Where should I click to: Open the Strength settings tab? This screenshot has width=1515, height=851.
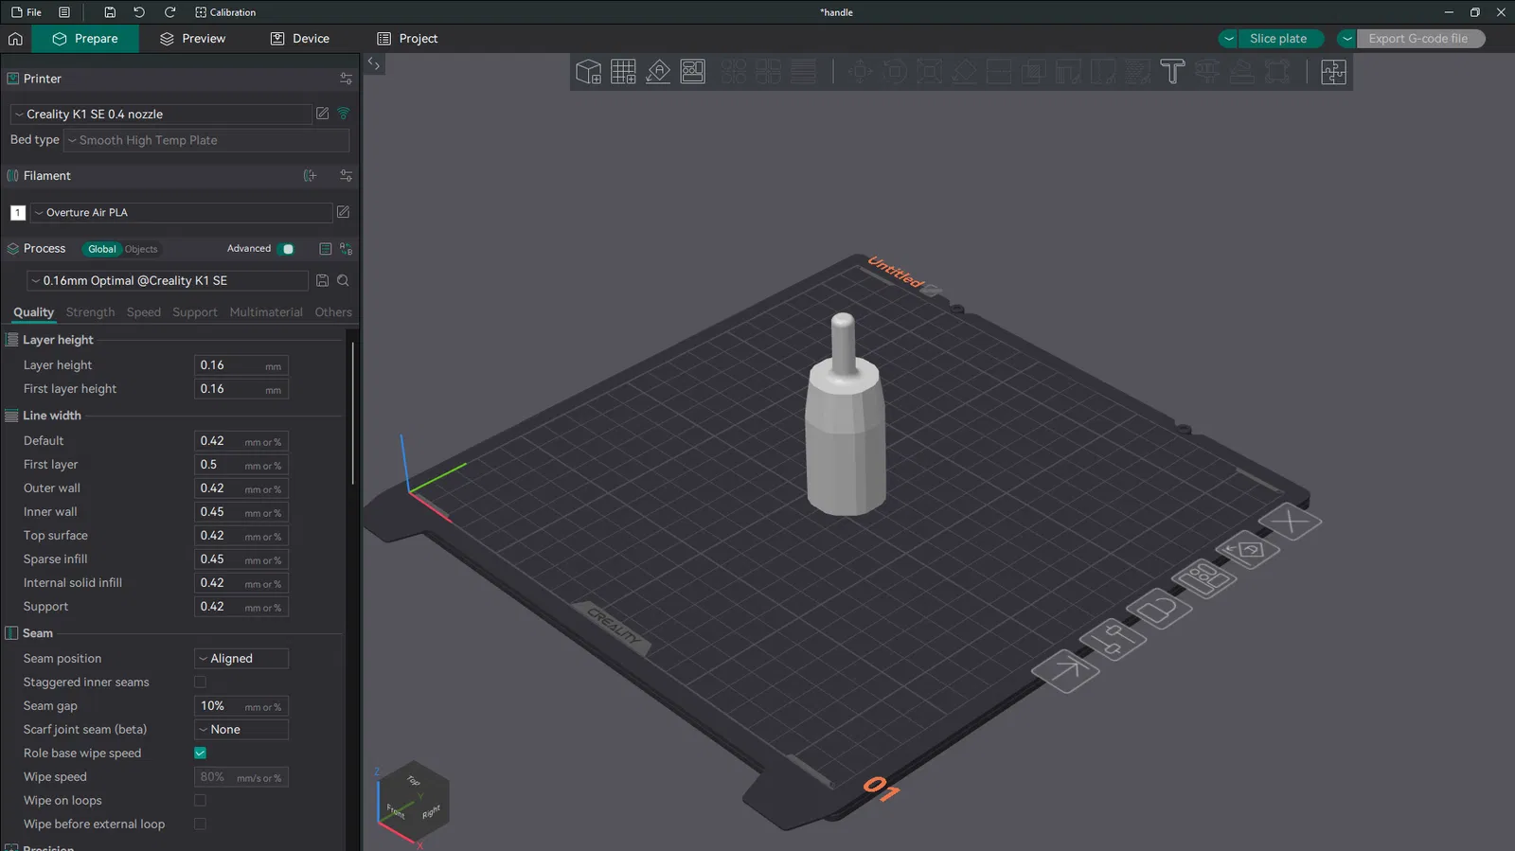90,312
